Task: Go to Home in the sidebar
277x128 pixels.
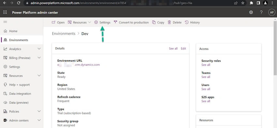Action: pyautogui.click(x=22, y=31)
